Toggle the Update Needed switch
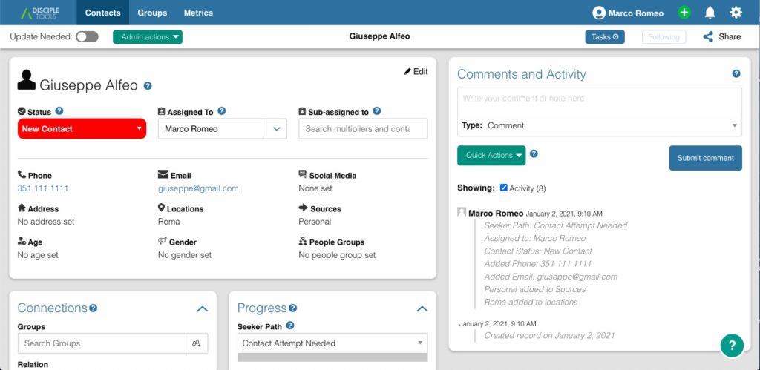The width and height of the screenshot is (760, 370). pyautogui.click(x=88, y=37)
